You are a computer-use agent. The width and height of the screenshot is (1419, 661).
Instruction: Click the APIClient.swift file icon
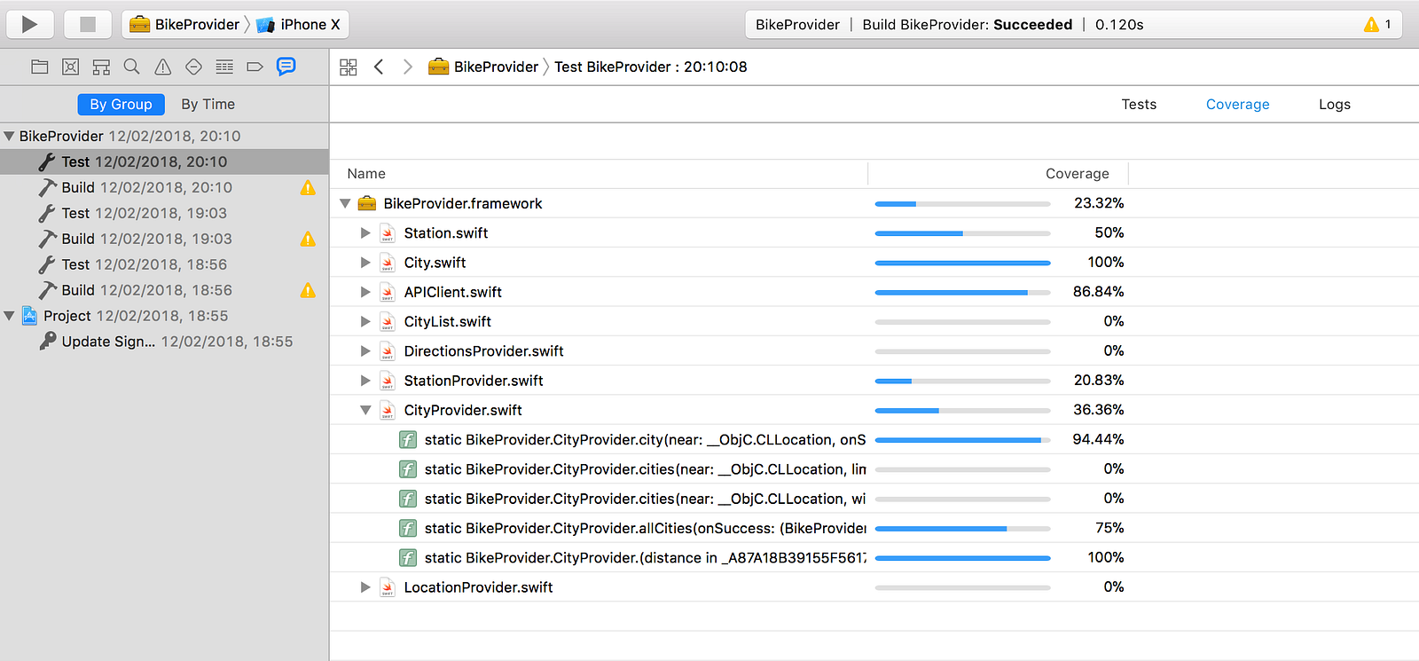(x=388, y=292)
